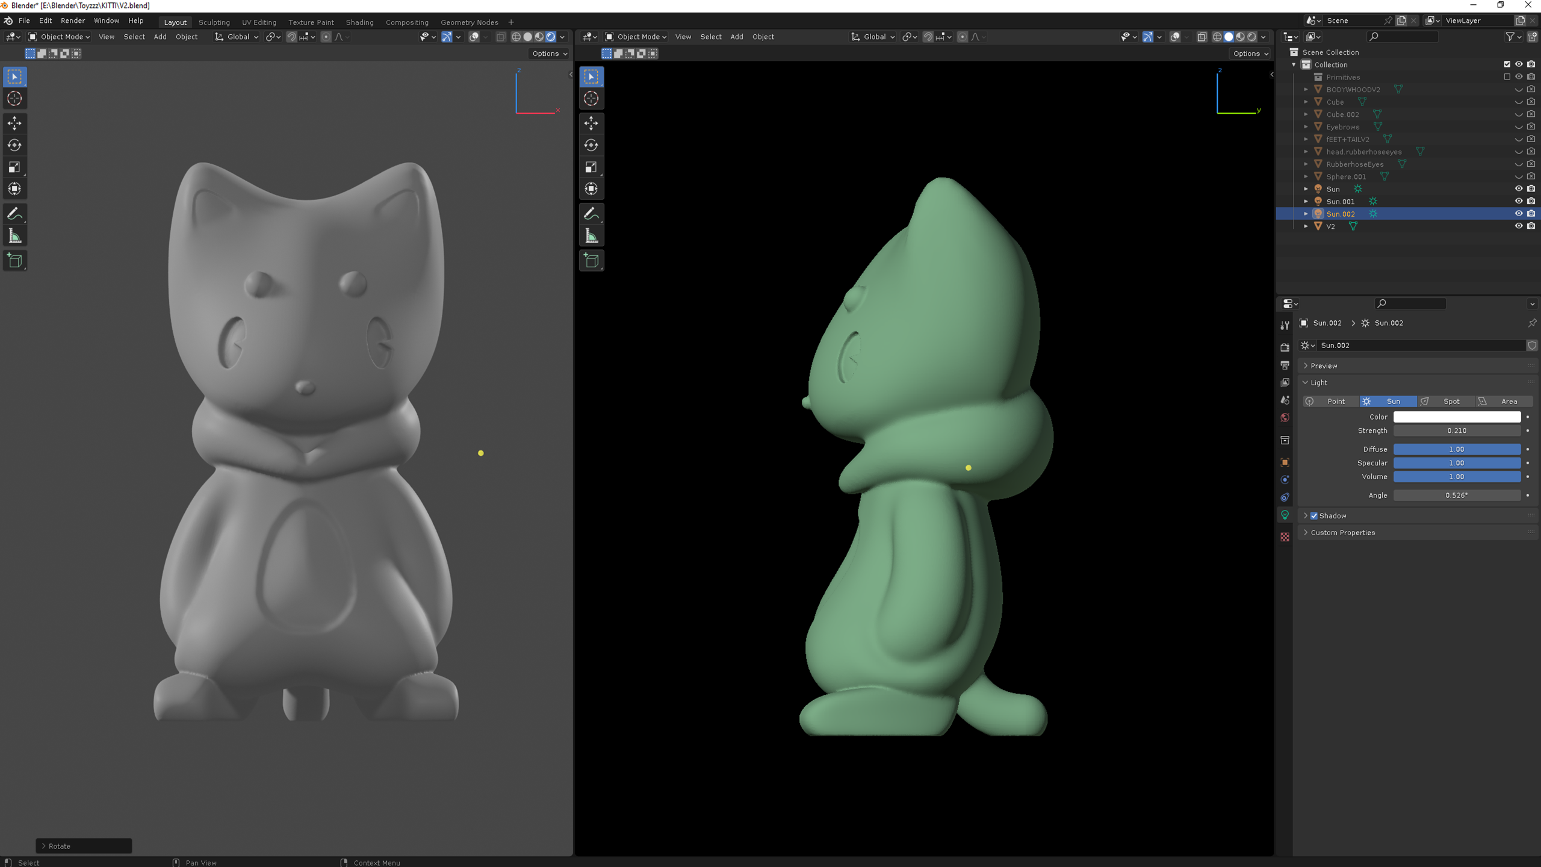This screenshot has height=867, width=1541.
Task: Open the Render menu
Action: coord(72,20)
